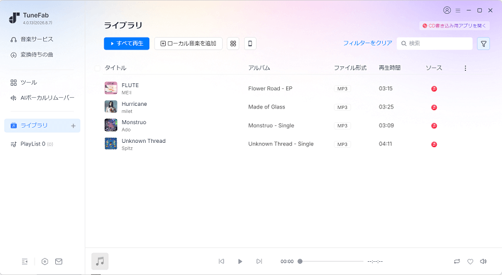
Task: Open volume speaker control
Action: 483,262
